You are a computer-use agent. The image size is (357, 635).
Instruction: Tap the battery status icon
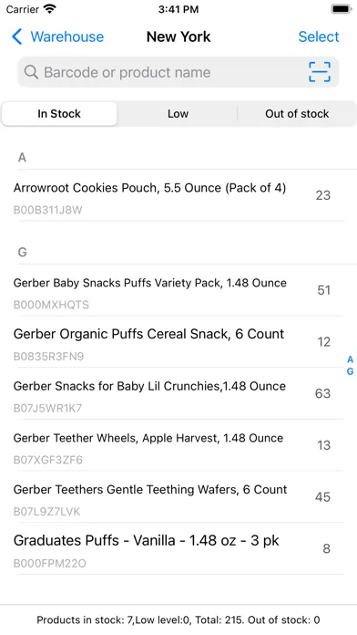(342, 9)
